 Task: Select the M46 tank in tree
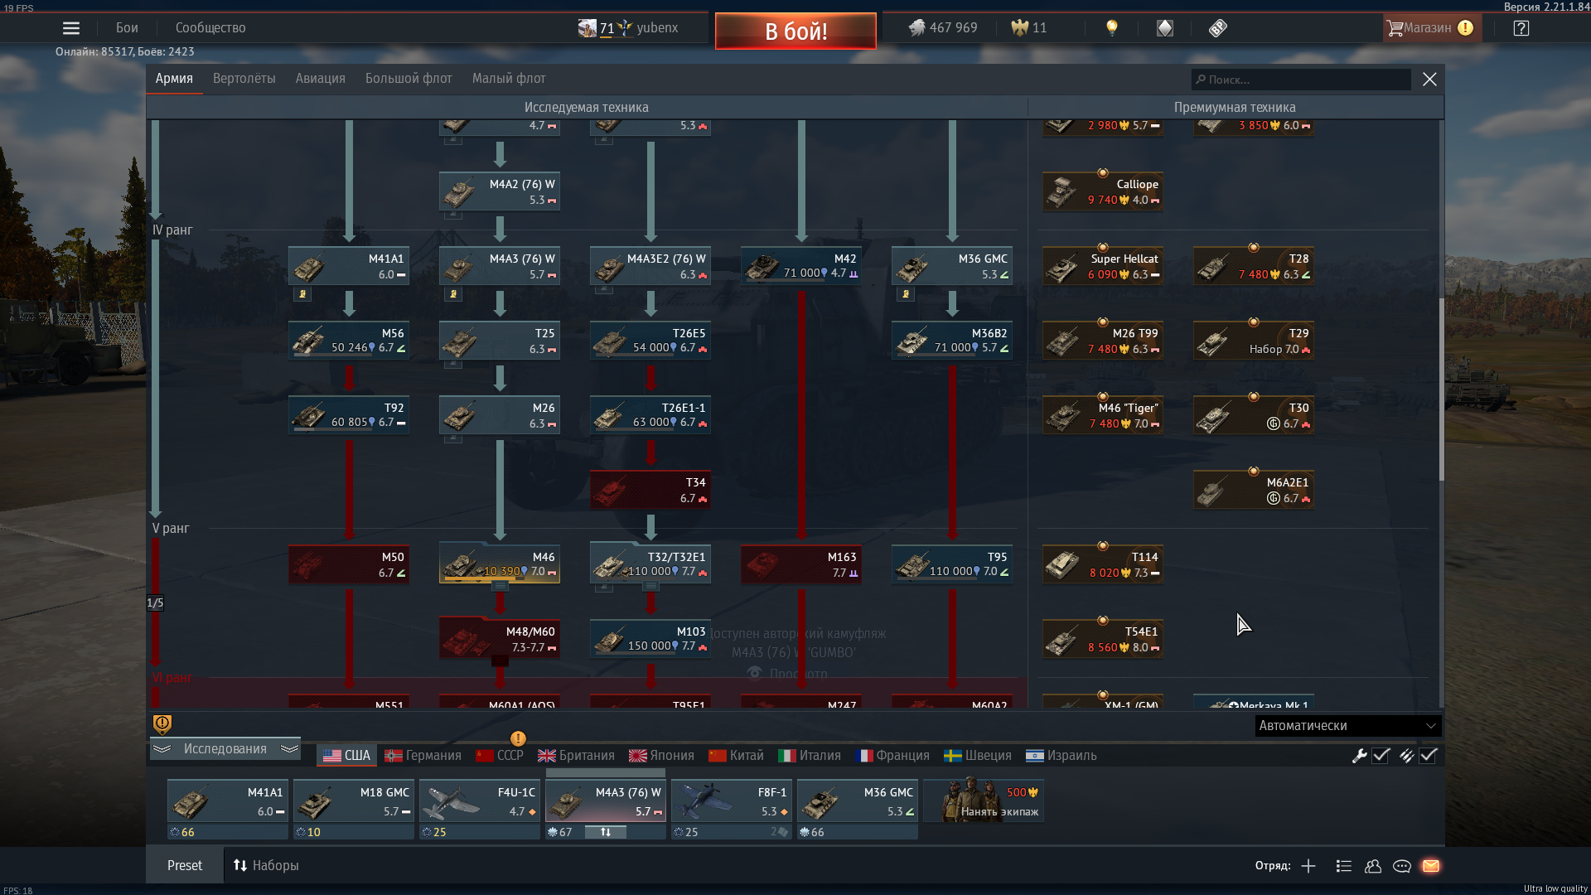click(500, 564)
